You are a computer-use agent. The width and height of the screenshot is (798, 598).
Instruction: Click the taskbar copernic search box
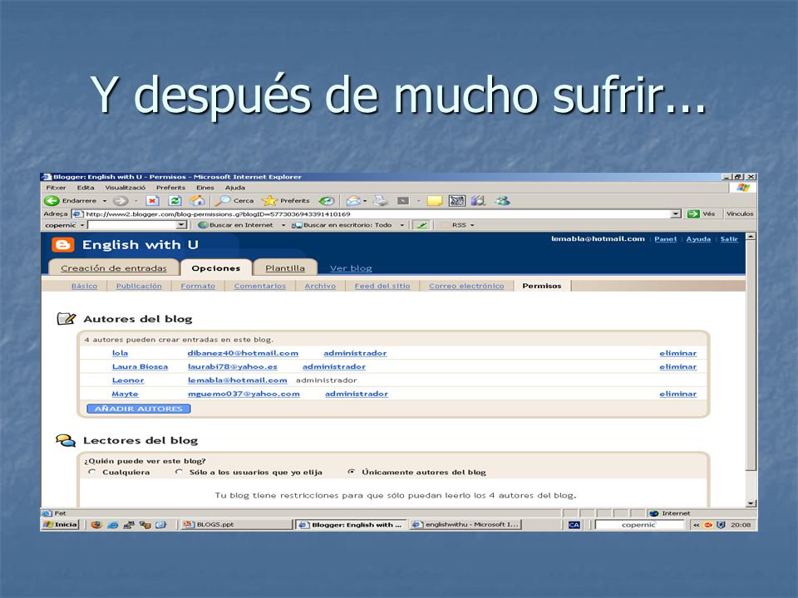pyautogui.click(x=639, y=525)
